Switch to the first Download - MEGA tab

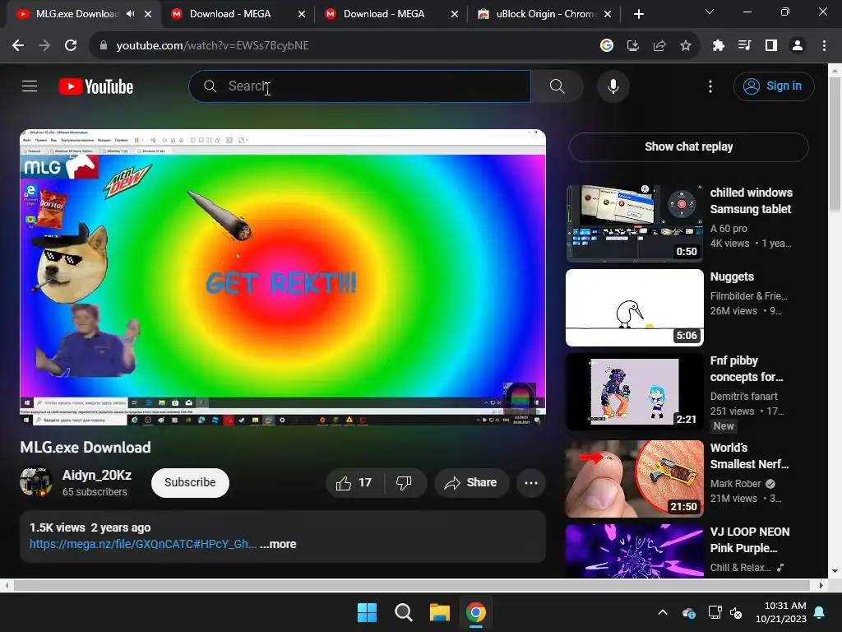[230, 14]
